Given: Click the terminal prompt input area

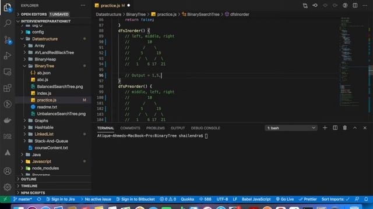Looking at the screenshot, I should tap(206, 136).
